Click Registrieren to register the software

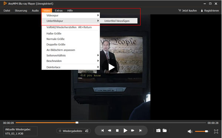210,11
